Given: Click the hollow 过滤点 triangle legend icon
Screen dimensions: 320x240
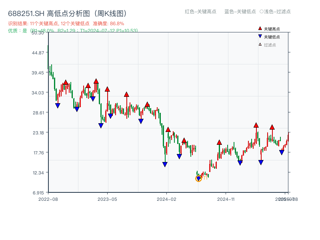Looking at the screenshot, I should (259, 44).
